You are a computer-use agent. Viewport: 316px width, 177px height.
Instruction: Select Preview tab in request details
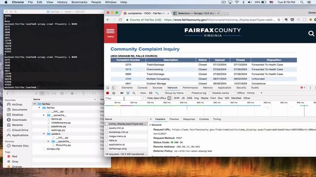[x=174, y=119]
